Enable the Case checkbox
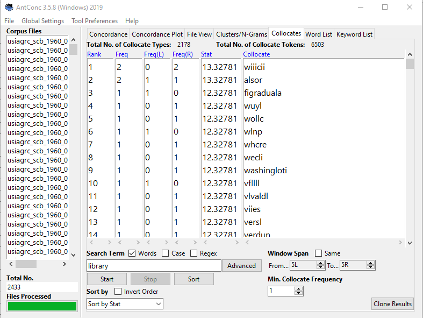 166,253
